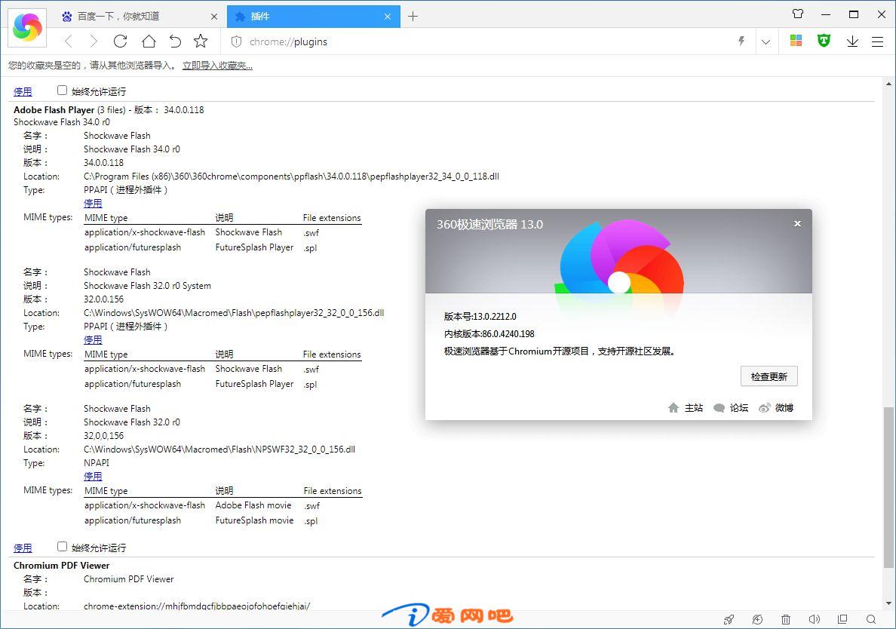Viewport: 896px width, 629px height.
Task: Open the main hamburger menu
Action: point(877,41)
